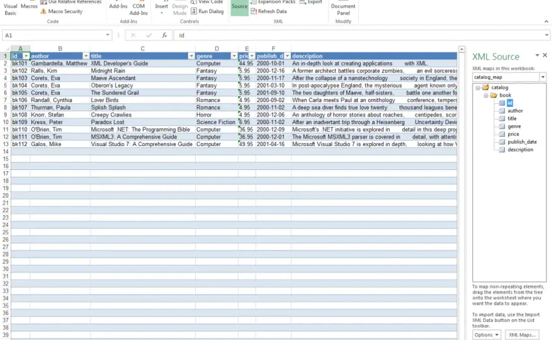Screen dimensions: 554x340
Task: Select the price element in XML tree
Action: pyautogui.click(x=513, y=134)
